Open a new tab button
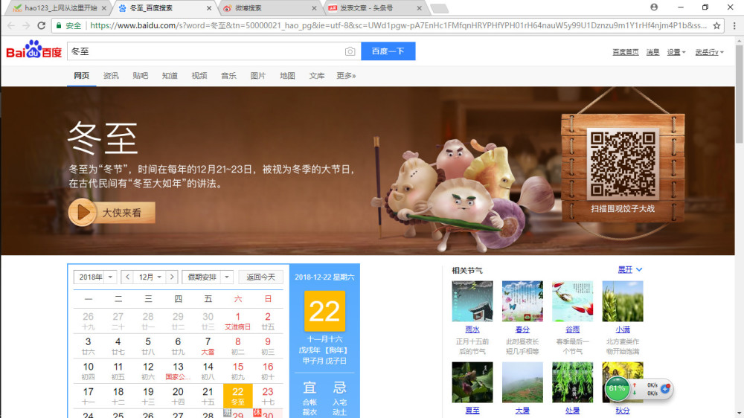This screenshot has width=744, height=418. (x=440, y=8)
